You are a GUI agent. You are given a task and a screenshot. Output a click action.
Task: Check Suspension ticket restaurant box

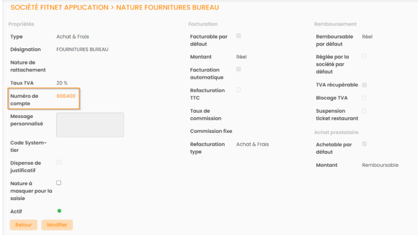click(364, 111)
